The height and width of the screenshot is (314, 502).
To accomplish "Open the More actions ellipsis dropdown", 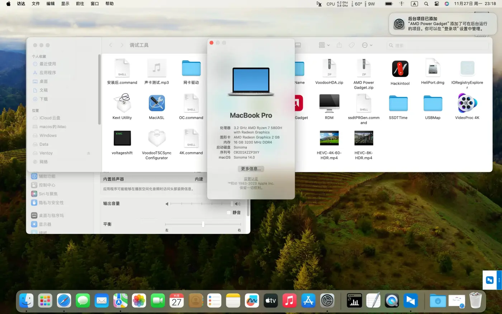I will click(366, 45).
